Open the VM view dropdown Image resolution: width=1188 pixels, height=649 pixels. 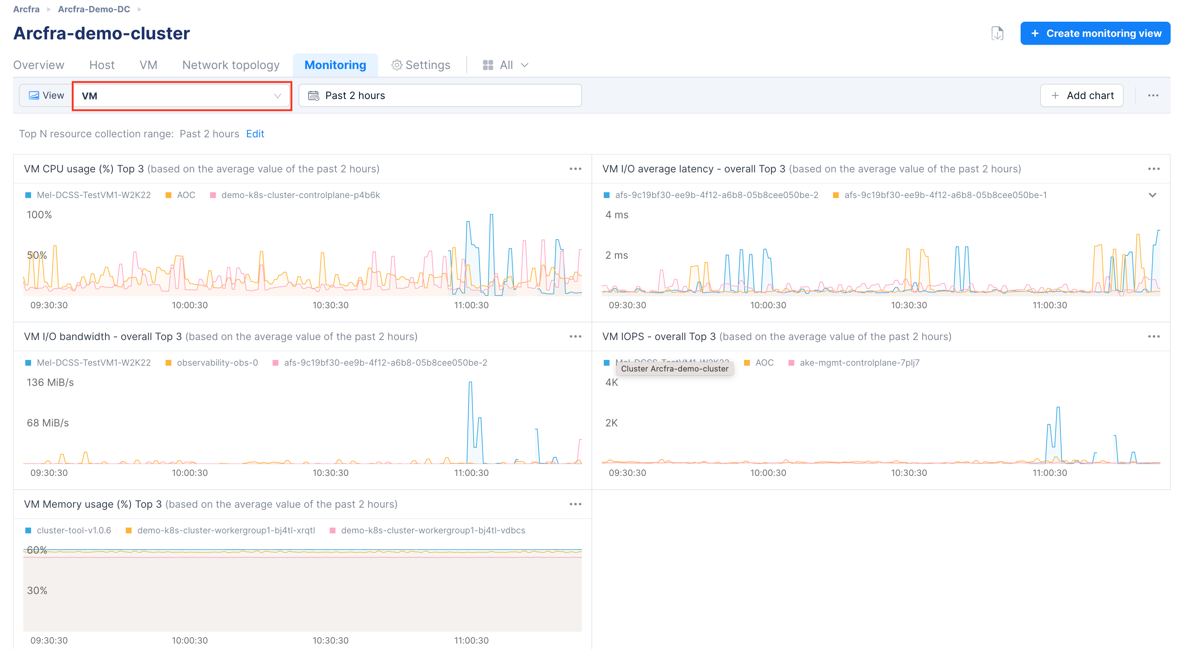[182, 95]
